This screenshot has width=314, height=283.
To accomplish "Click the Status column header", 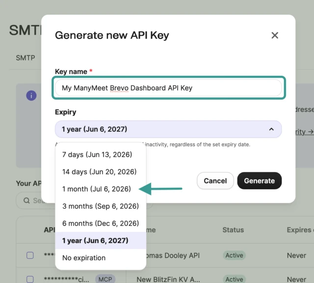I will (233, 230).
